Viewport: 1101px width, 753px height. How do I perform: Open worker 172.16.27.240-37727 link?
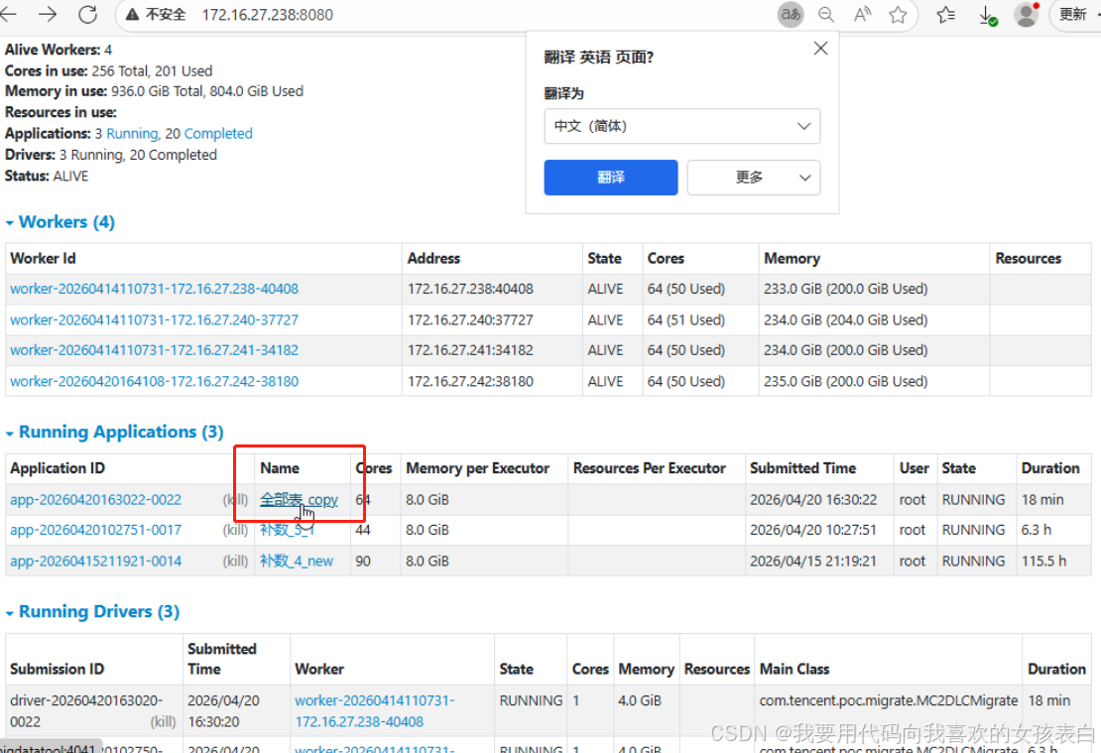tap(155, 319)
